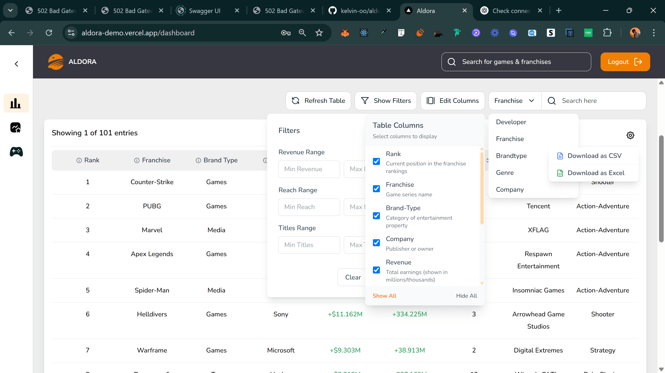Screen dimensions: 665x373
Task: Toggle off the Revenue column checkbox
Action: pos(376,270)
